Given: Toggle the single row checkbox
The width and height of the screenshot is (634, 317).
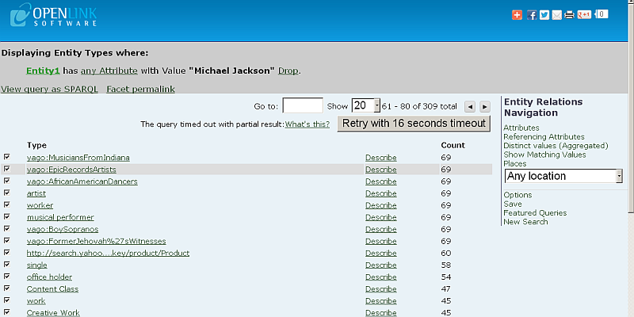Looking at the screenshot, I should click(7, 265).
